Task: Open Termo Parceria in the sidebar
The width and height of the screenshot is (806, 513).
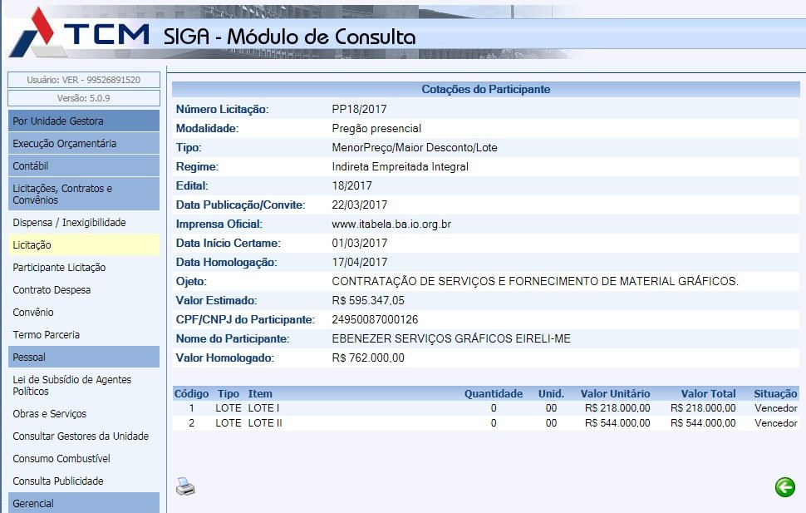Action: tap(47, 335)
